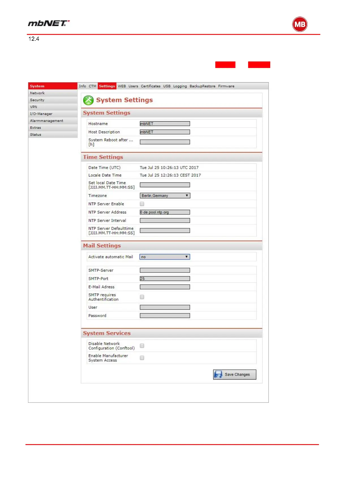The height and width of the screenshot is (477, 337).
Task: Switch to the Info tab
Action: pos(82,86)
